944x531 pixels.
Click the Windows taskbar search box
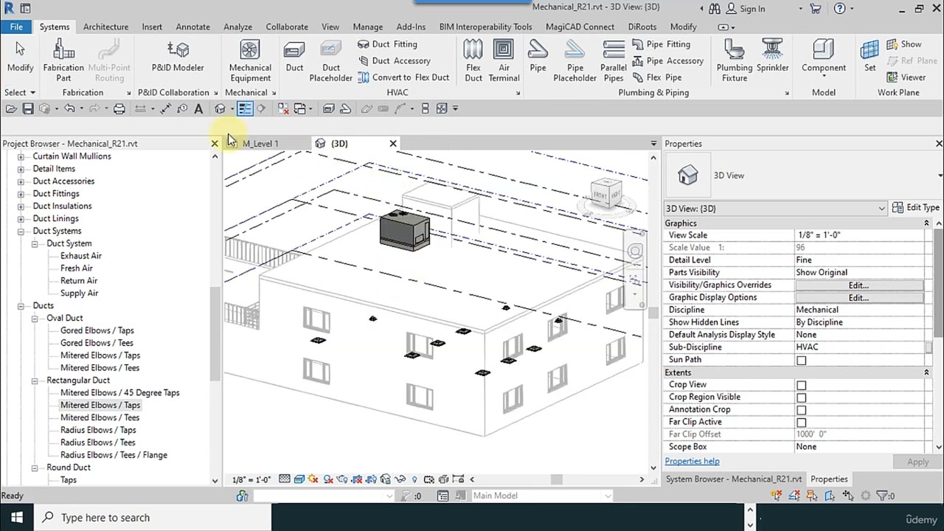tap(153, 518)
